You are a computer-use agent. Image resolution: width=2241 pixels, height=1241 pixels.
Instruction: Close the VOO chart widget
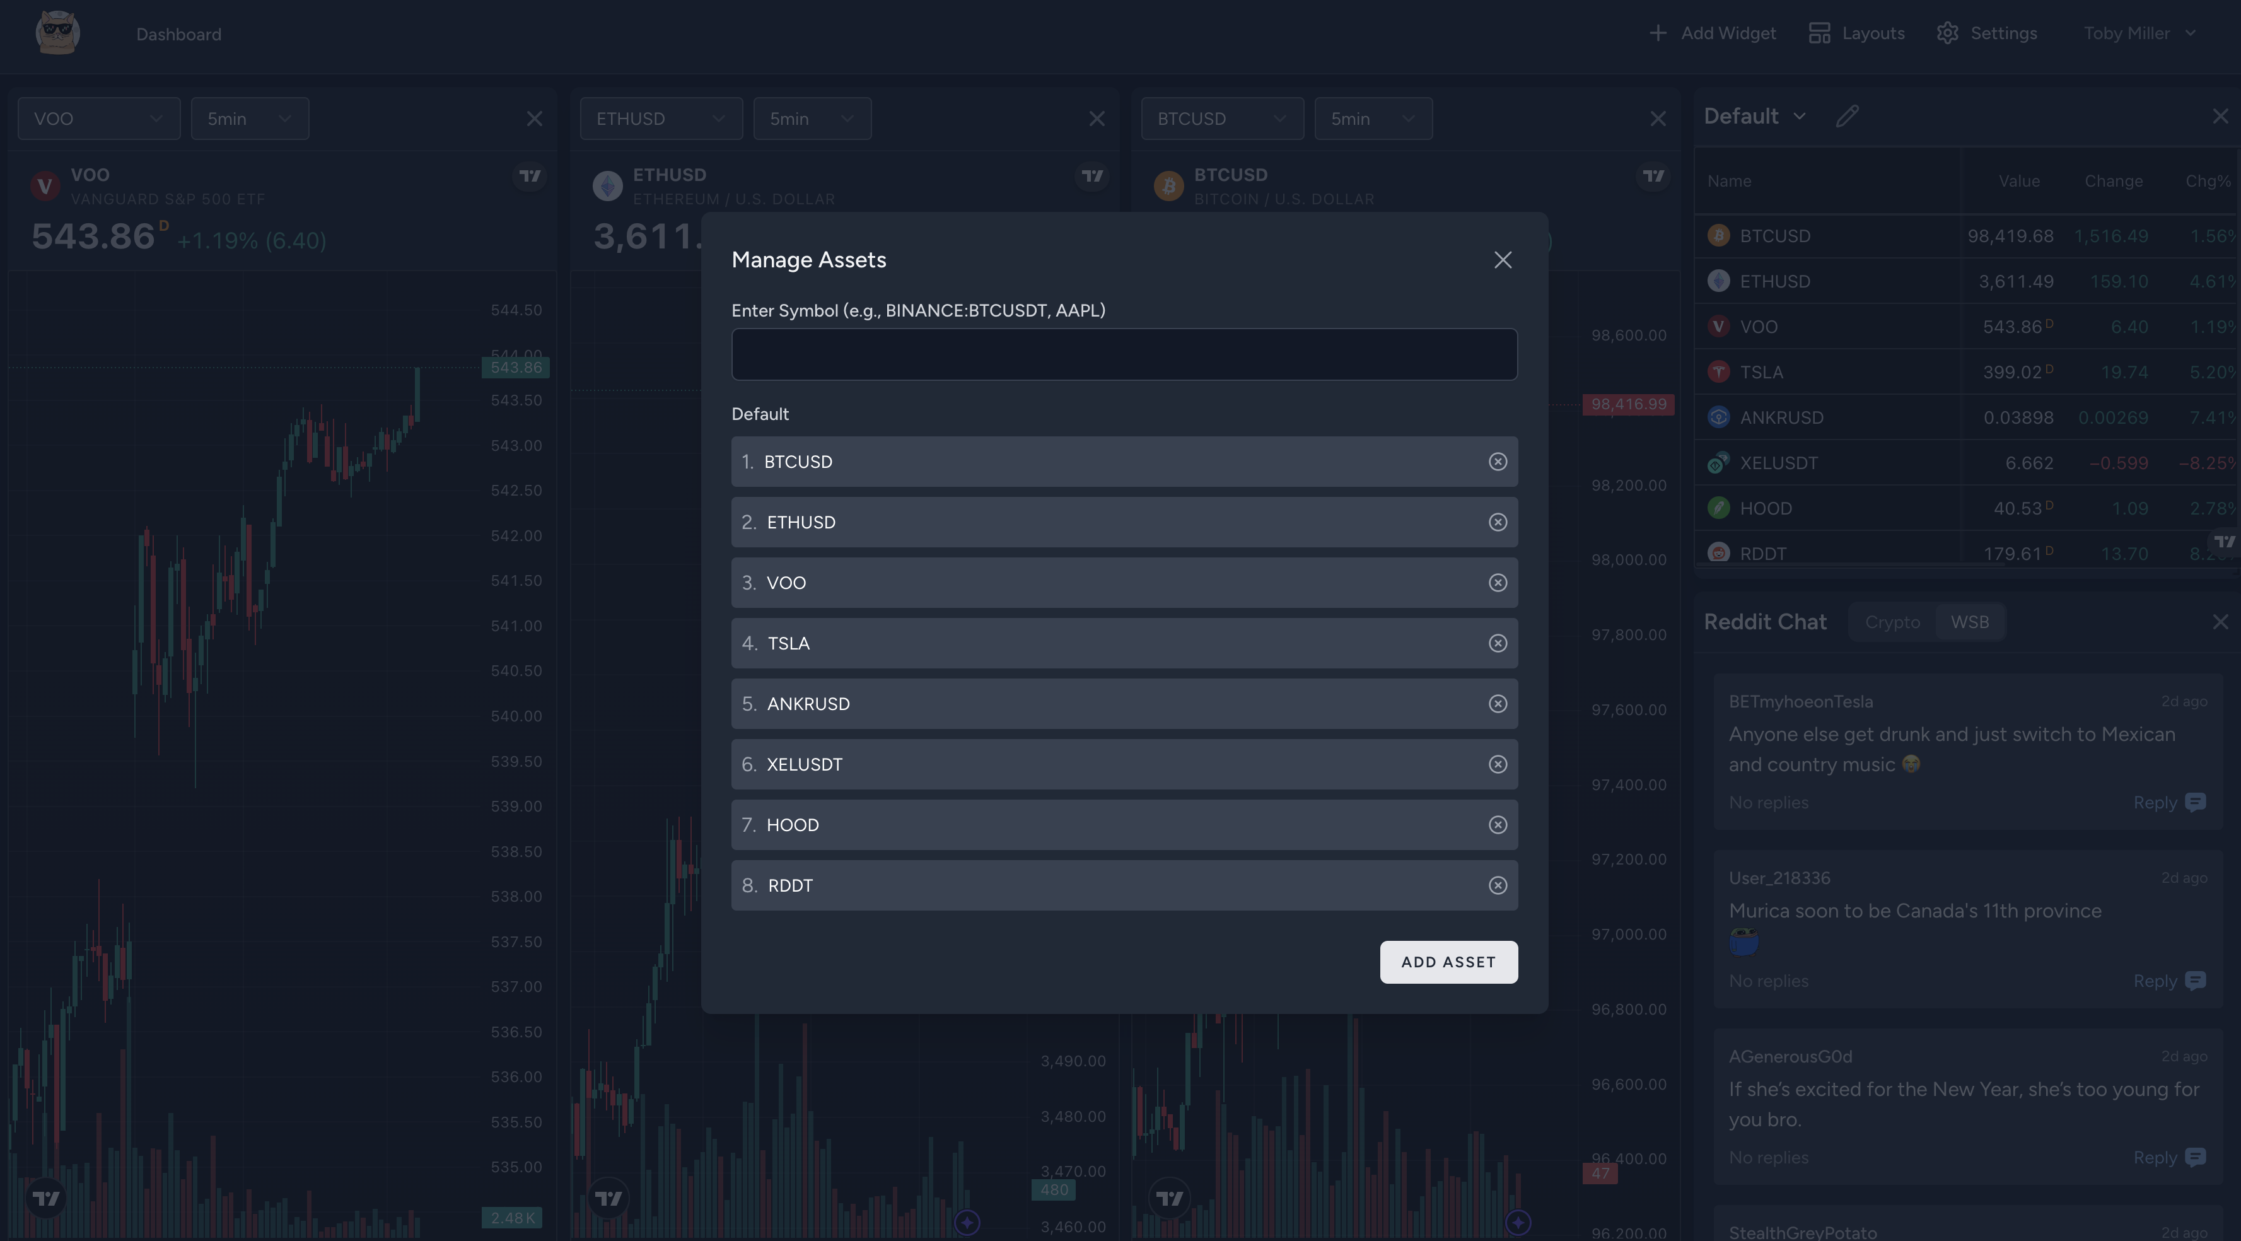[x=534, y=119]
